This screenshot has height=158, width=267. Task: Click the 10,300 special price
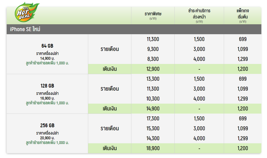coord(153,99)
